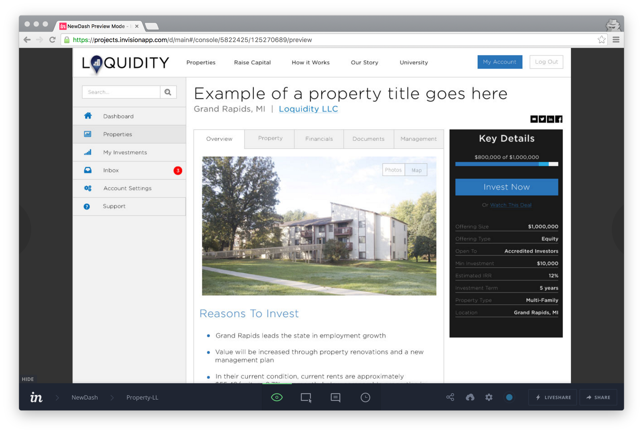Bookmark the page with the star icon
This screenshot has width=643, height=433.
601,40
